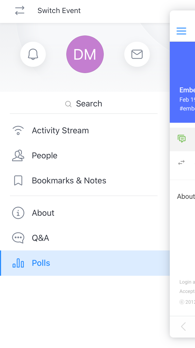Screen dimensions: 195x348
Task: Click into the Search field
Action: pyautogui.click(x=84, y=104)
